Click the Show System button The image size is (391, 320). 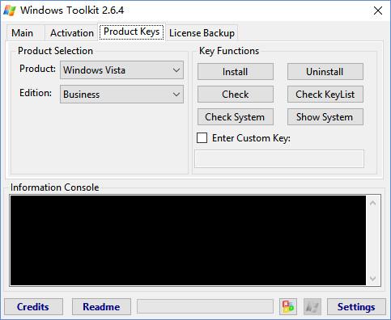click(x=325, y=117)
